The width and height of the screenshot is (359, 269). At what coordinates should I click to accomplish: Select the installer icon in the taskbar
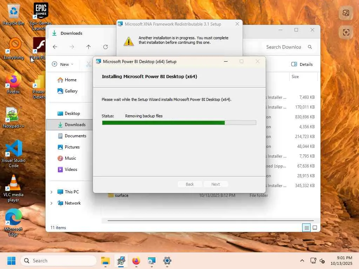pyautogui.click(x=121, y=261)
